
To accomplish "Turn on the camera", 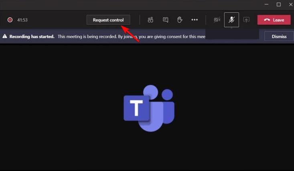I will [217, 20].
